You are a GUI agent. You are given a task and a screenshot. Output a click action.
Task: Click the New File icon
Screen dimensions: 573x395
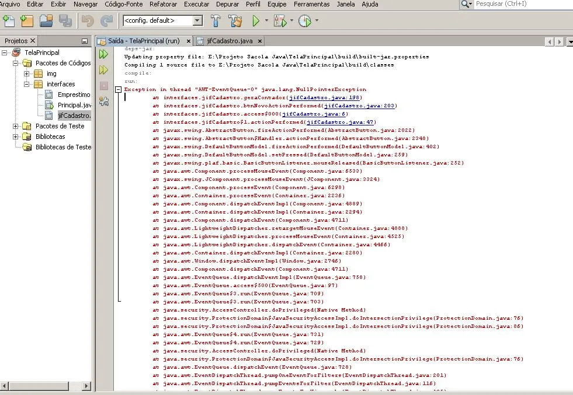point(8,21)
